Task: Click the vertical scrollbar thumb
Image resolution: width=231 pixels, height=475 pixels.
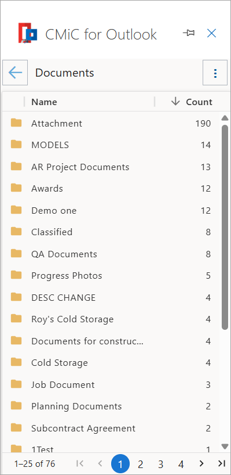Action: click(x=225, y=227)
